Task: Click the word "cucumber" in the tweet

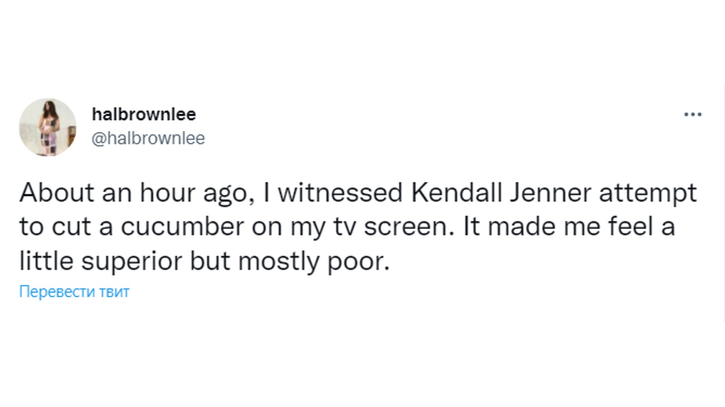Action: pos(182,227)
